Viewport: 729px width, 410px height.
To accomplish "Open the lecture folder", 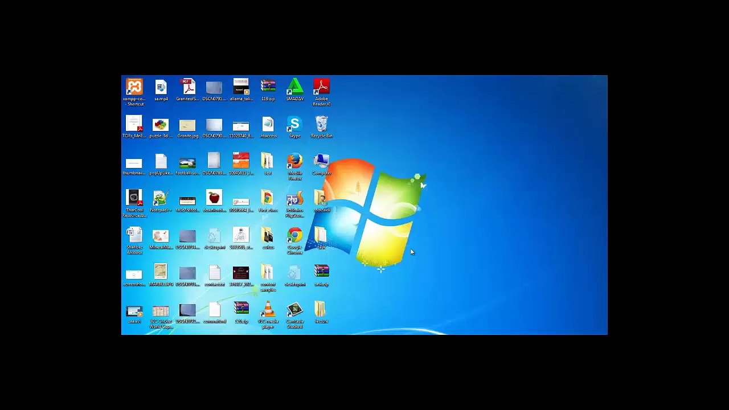I will 321,309.
